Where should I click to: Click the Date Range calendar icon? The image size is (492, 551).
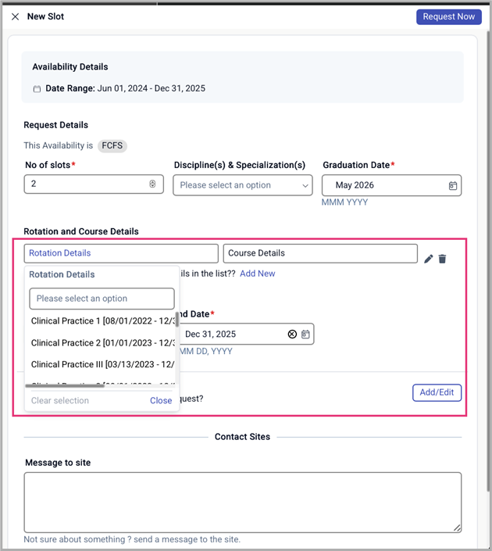[37, 89]
